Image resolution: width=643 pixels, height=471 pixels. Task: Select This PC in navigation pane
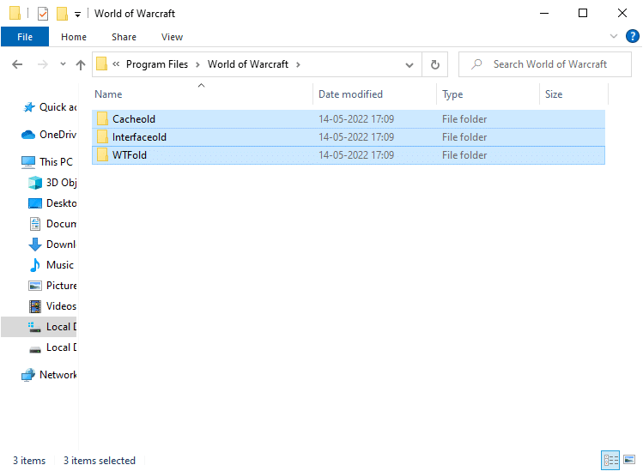[x=46, y=162]
